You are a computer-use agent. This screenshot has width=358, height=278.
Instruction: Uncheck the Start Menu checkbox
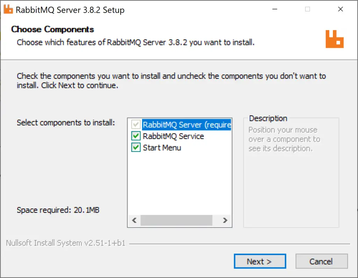[136, 147]
